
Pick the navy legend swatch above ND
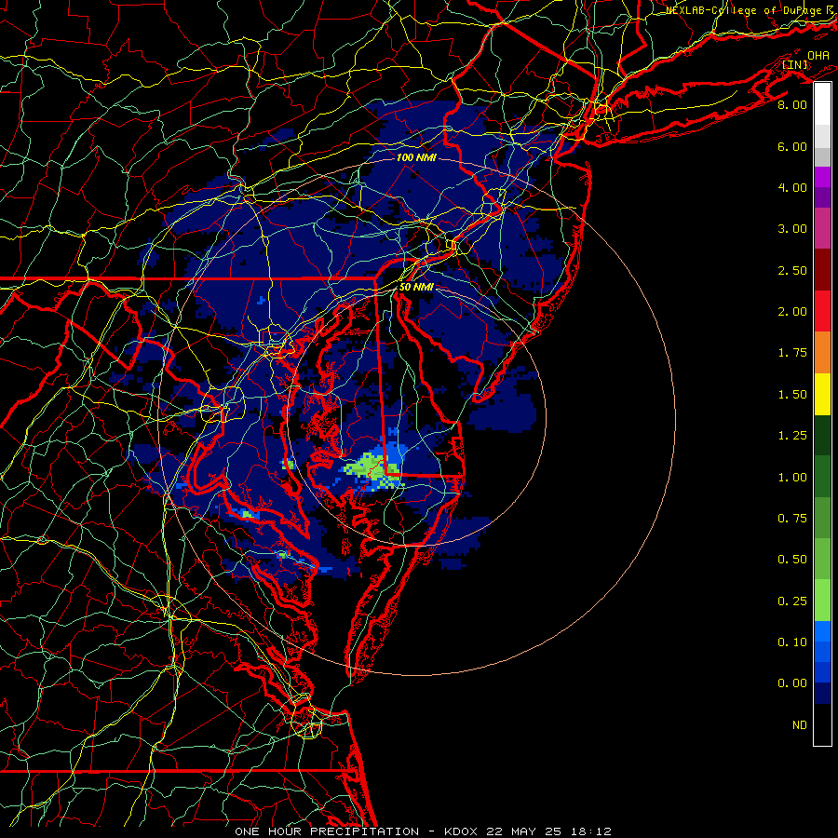click(x=822, y=694)
